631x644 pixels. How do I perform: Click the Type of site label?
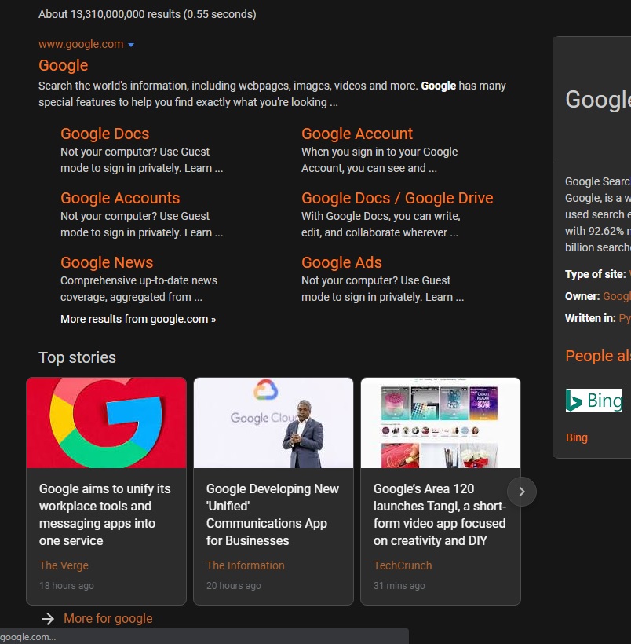[595, 274]
